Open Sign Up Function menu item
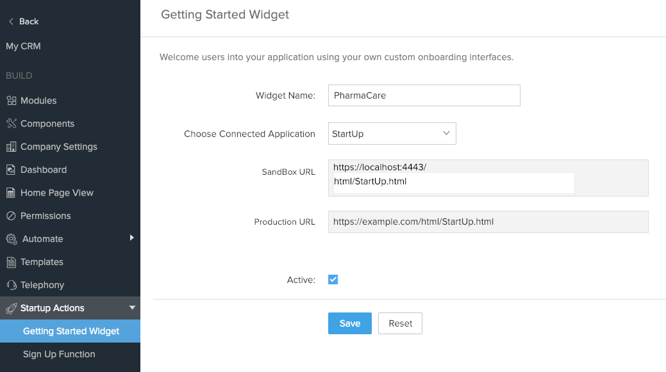Viewport: 666px width, 372px height. click(59, 354)
